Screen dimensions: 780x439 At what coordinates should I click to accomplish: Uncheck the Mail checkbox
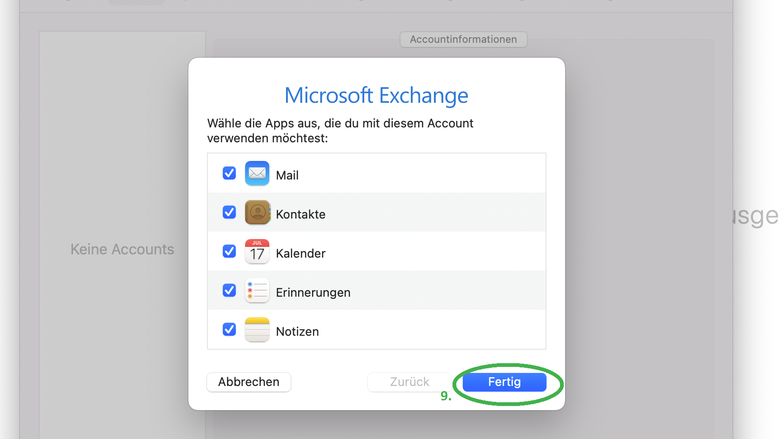[x=229, y=173]
